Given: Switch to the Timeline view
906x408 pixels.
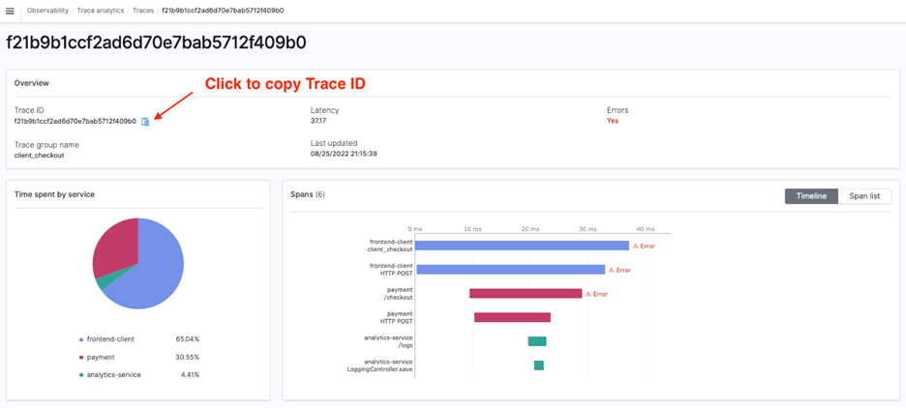Looking at the screenshot, I should click(x=811, y=196).
